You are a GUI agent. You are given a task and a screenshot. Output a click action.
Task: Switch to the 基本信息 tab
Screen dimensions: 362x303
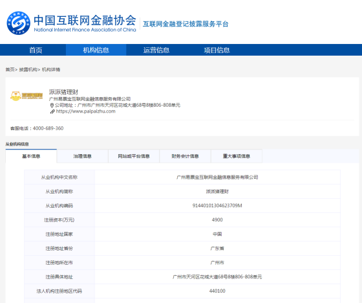pos(31,156)
